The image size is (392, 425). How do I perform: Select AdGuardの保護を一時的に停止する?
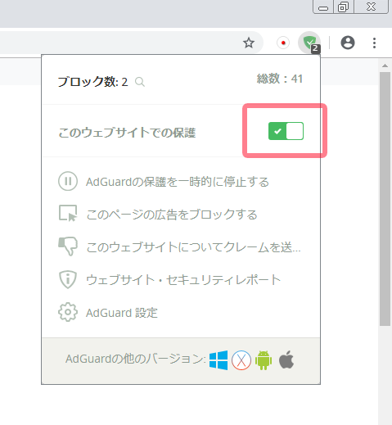click(x=178, y=182)
